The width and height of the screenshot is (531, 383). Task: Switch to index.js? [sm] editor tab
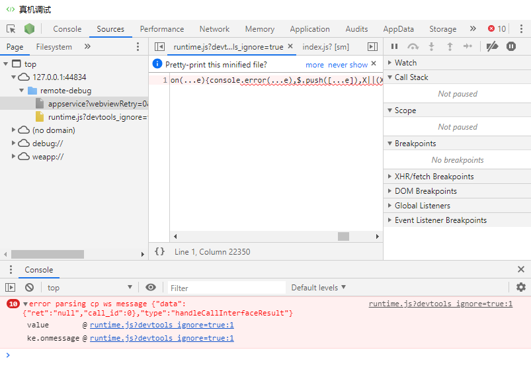[x=325, y=47]
